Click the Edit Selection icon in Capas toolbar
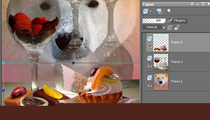The width and height of the screenshot is (210, 120). 169,11
